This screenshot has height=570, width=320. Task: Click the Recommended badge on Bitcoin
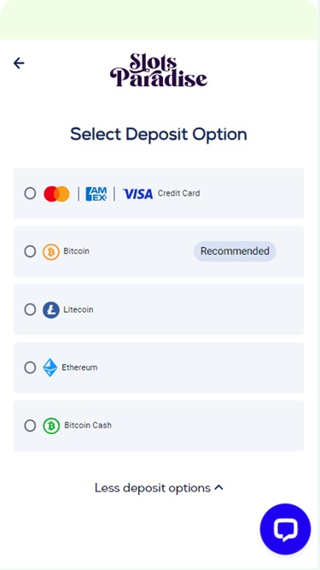click(235, 251)
